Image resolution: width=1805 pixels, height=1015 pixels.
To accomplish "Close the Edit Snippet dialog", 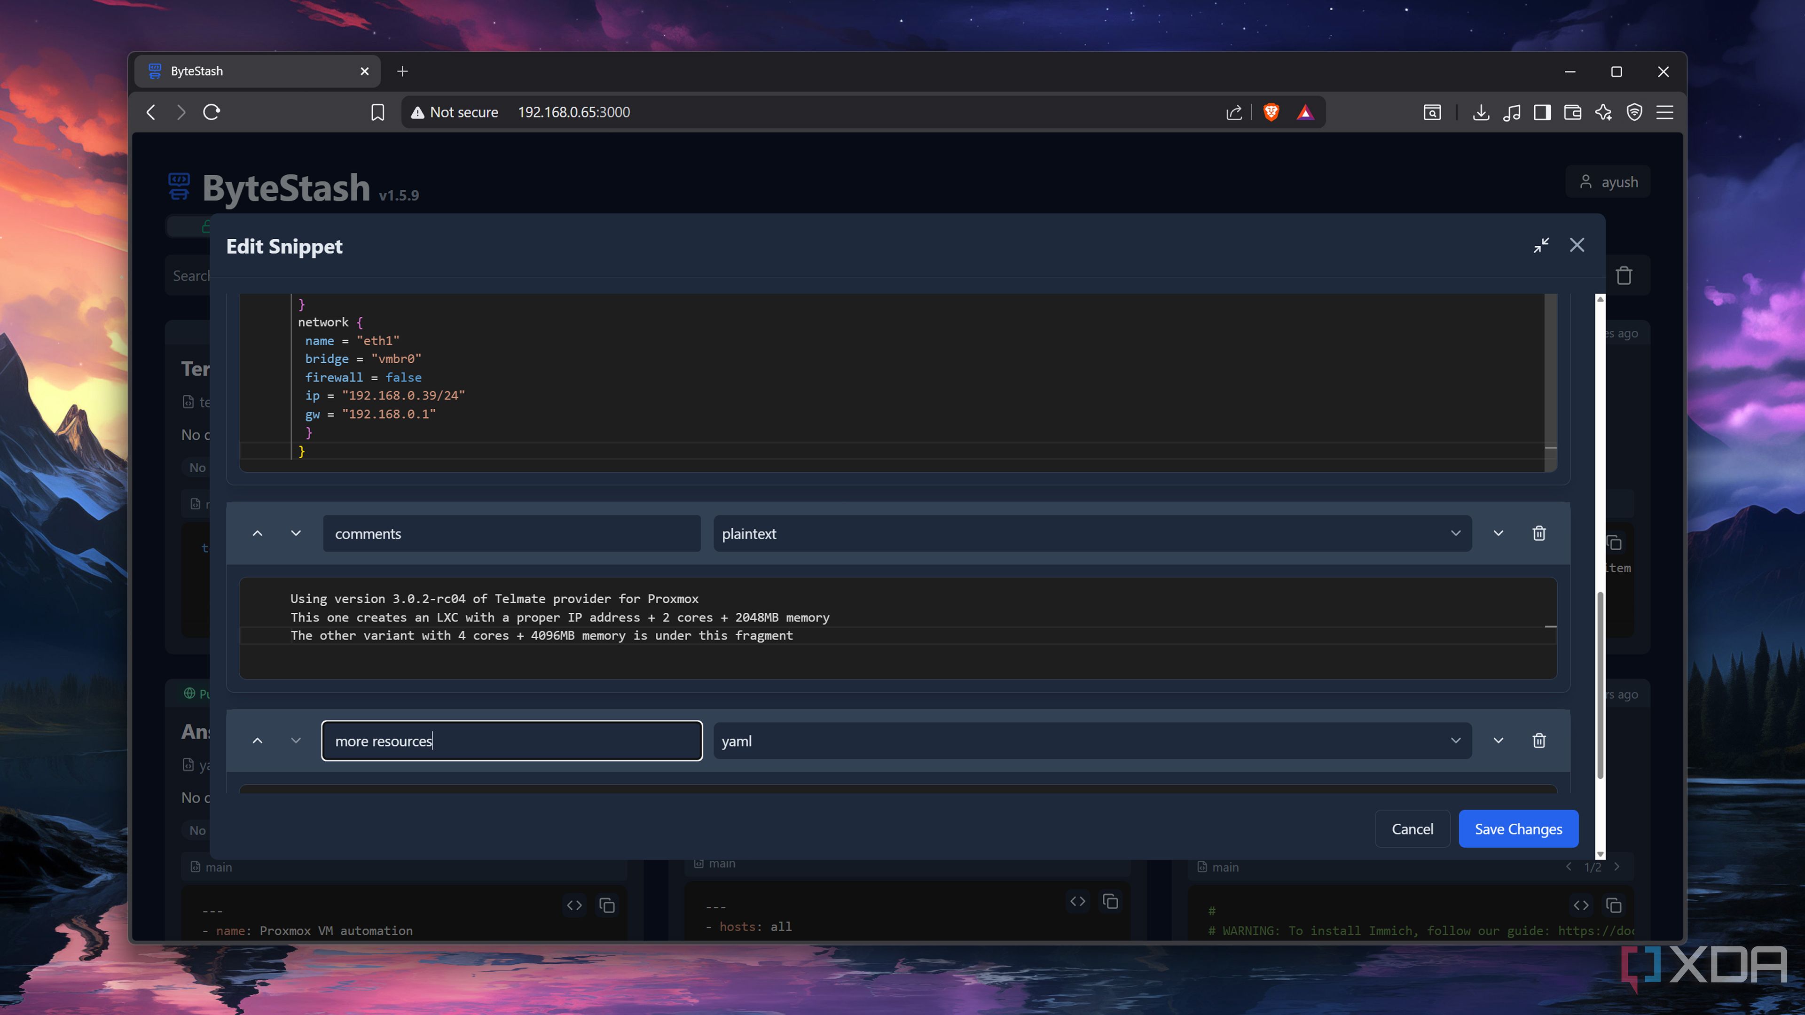I will tap(1577, 245).
